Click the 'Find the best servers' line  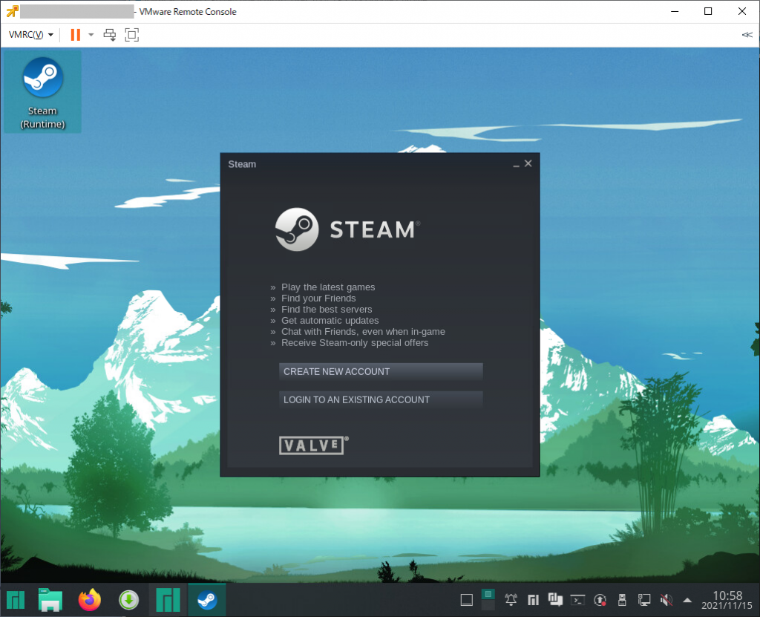pyautogui.click(x=327, y=310)
